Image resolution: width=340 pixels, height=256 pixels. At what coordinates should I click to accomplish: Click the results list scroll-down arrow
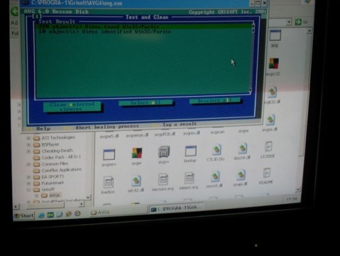coord(250,91)
